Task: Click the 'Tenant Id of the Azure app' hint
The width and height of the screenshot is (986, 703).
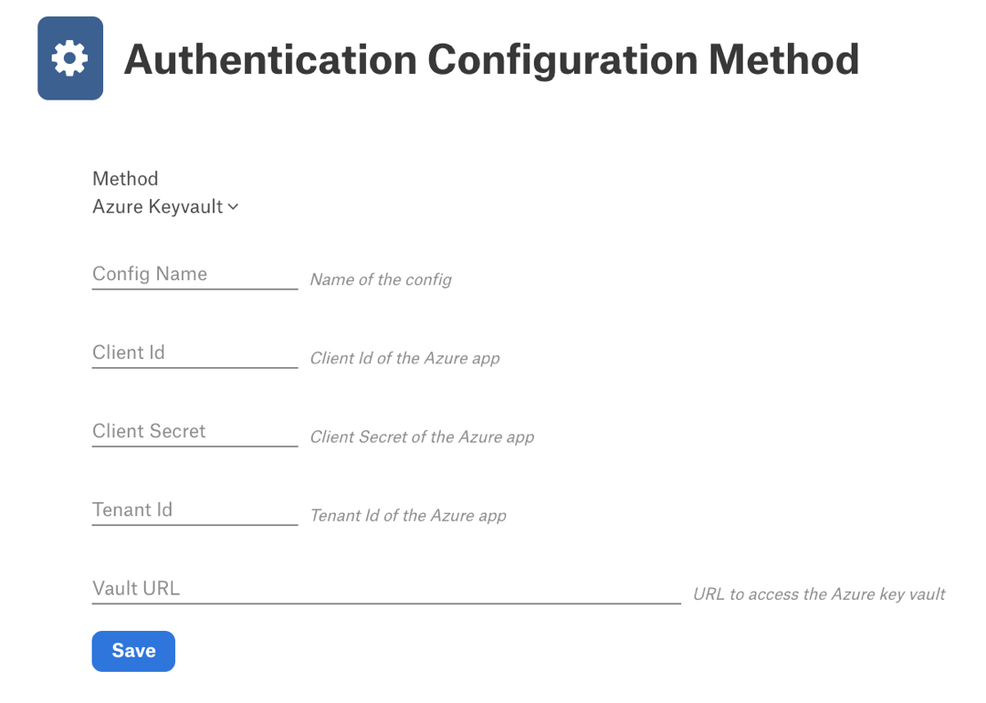Action: pyautogui.click(x=408, y=516)
